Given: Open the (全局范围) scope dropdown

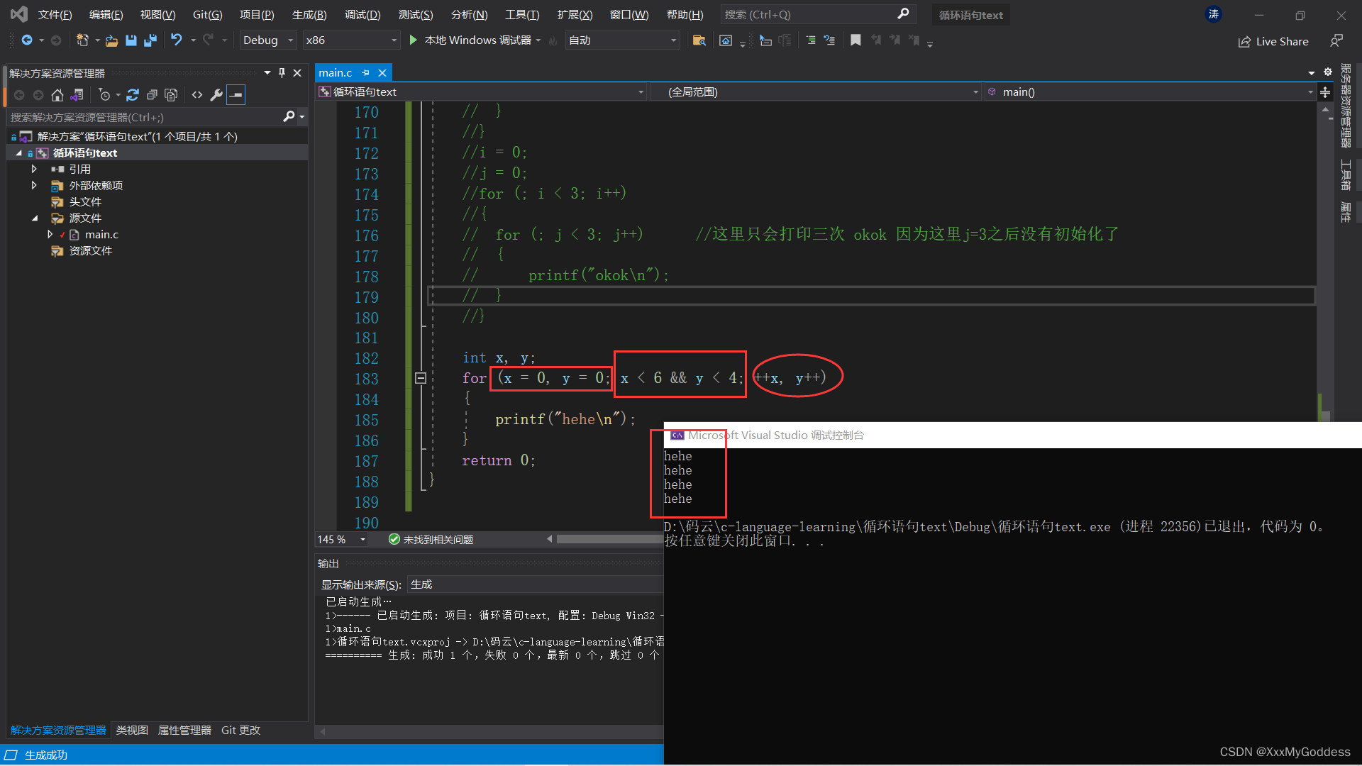Looking at the screenshot, I should pos(817,91).
